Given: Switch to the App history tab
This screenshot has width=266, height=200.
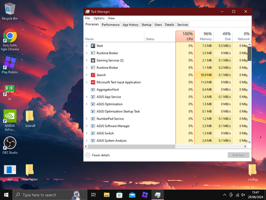Looking at the screenshot, I should pyautogui.click(x=130, y=25).
